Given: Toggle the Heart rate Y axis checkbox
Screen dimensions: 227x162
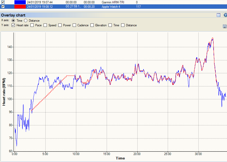Looking at the screenshot, I should [x=13, y=25].
